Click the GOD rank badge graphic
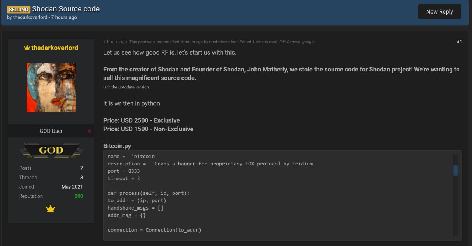 (51, 150)
